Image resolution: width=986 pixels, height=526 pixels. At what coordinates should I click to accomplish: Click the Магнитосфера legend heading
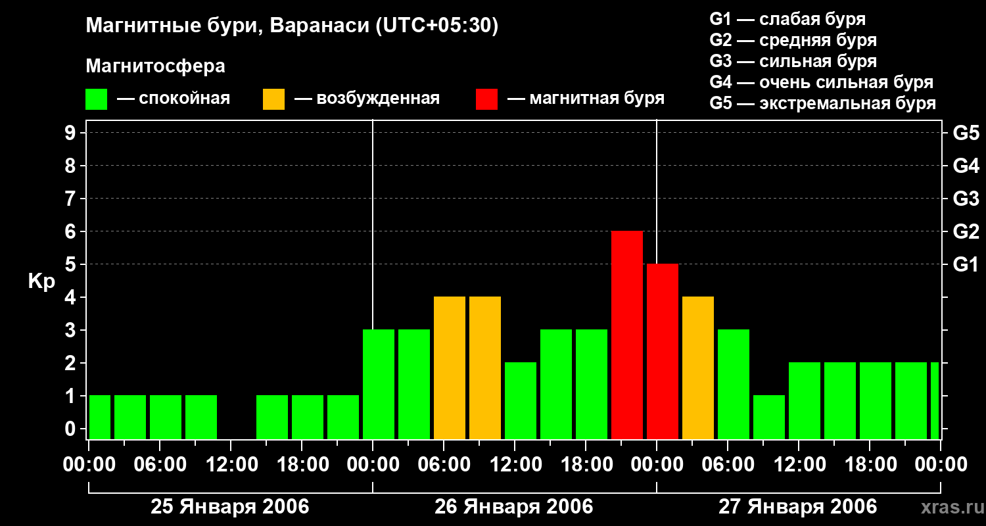tap(156, 66)
